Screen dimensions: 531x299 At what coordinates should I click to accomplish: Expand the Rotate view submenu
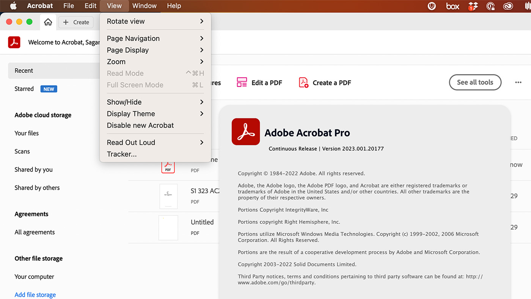[x=155, y=21]
